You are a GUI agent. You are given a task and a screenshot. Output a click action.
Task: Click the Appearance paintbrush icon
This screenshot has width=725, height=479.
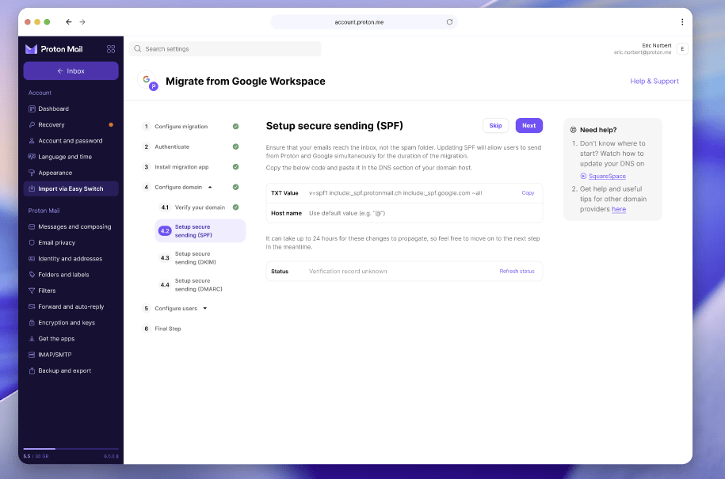click(x=32, y=173)
